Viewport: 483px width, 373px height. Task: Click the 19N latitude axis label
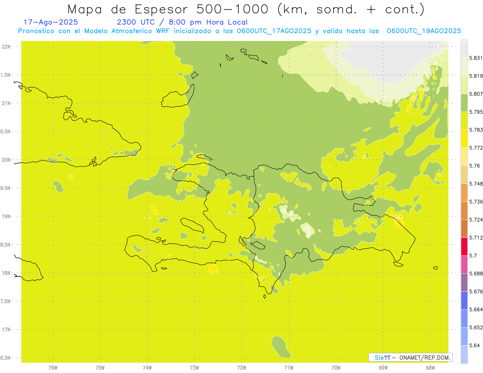6,216
